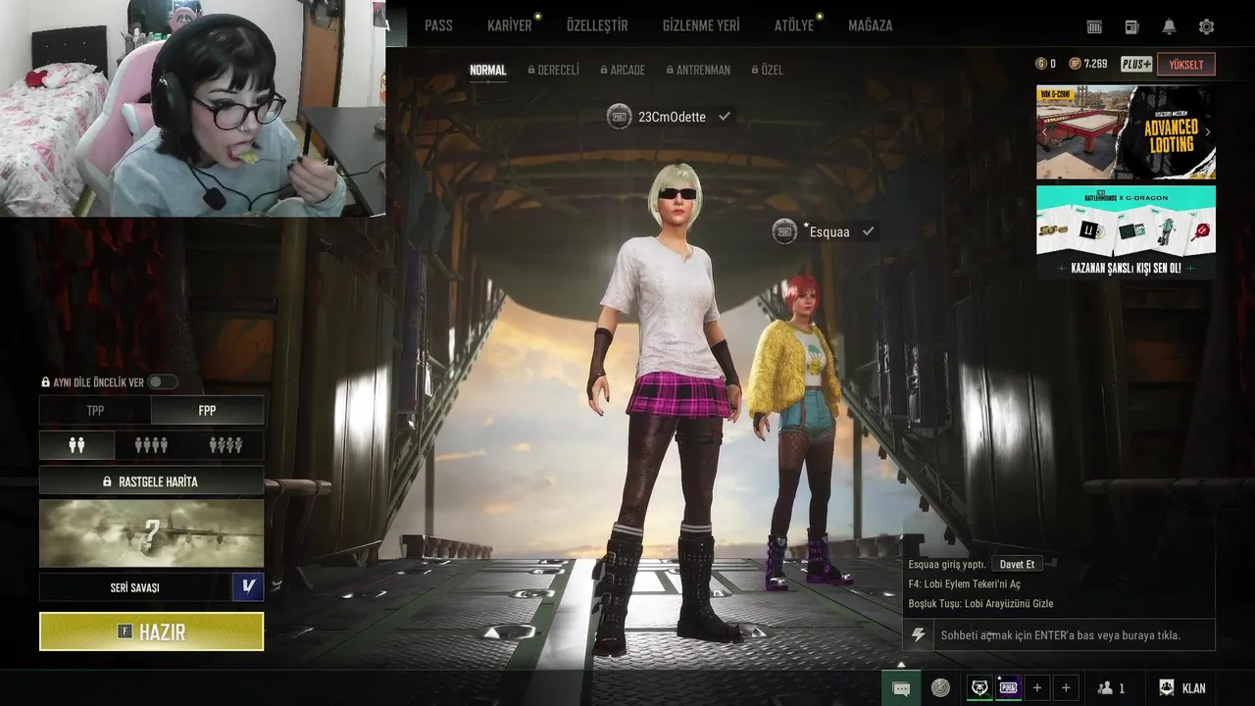Click the Seri Savaşı V badge icon

(x=248, y=587)
